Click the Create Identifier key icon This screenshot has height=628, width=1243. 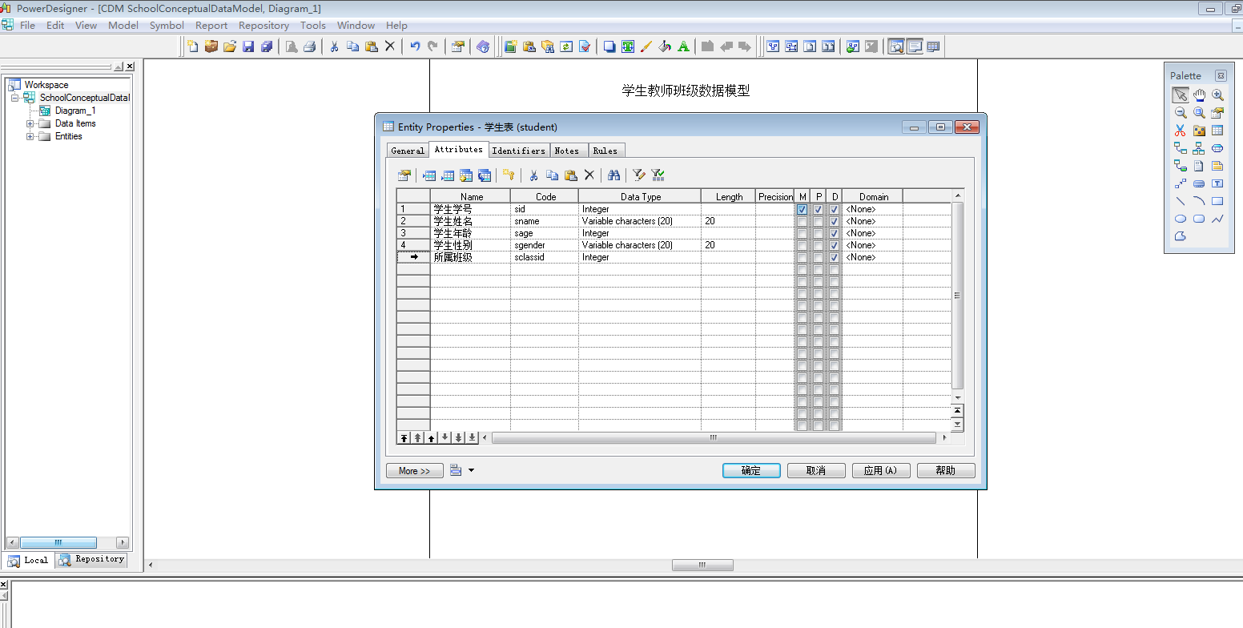tap(508, 175)
